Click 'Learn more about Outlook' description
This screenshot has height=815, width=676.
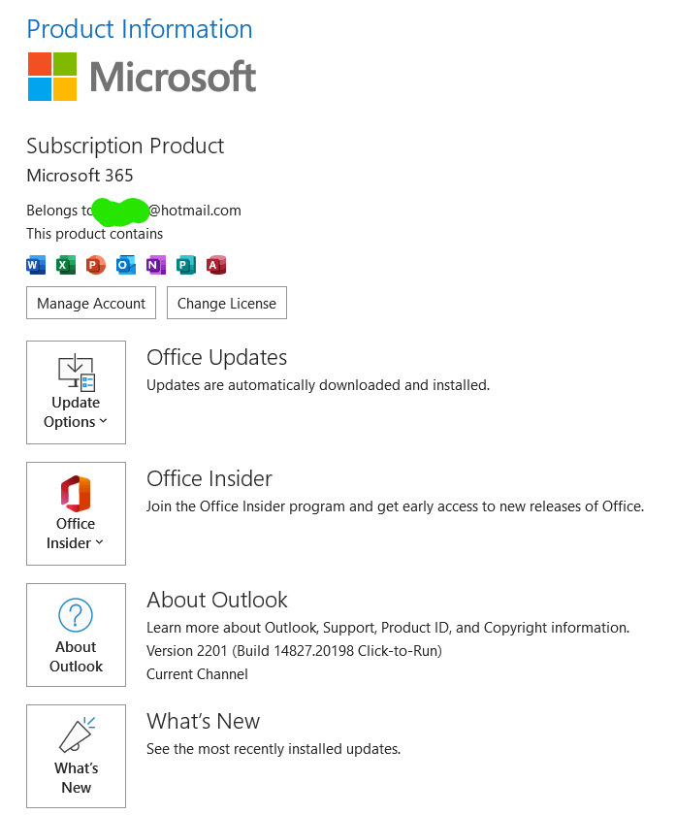pyautogui.click(x=388, y=628)
